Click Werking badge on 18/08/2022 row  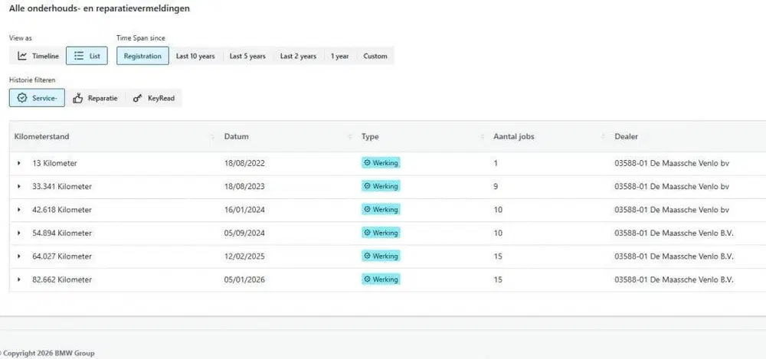pos(381,163)
